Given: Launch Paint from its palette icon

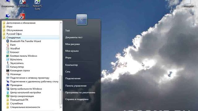Looking at the screenshot, I should [x=8, y=45].
